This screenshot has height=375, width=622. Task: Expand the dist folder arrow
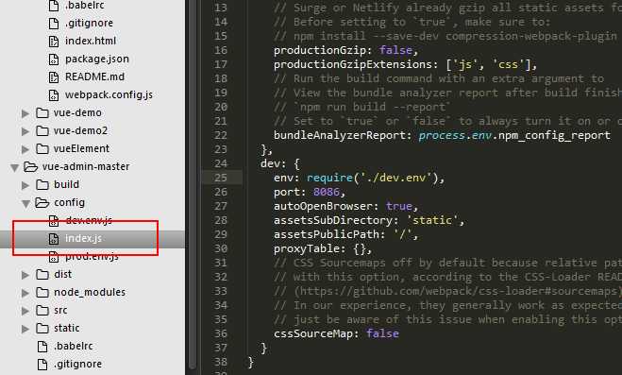tap(25, 275)
